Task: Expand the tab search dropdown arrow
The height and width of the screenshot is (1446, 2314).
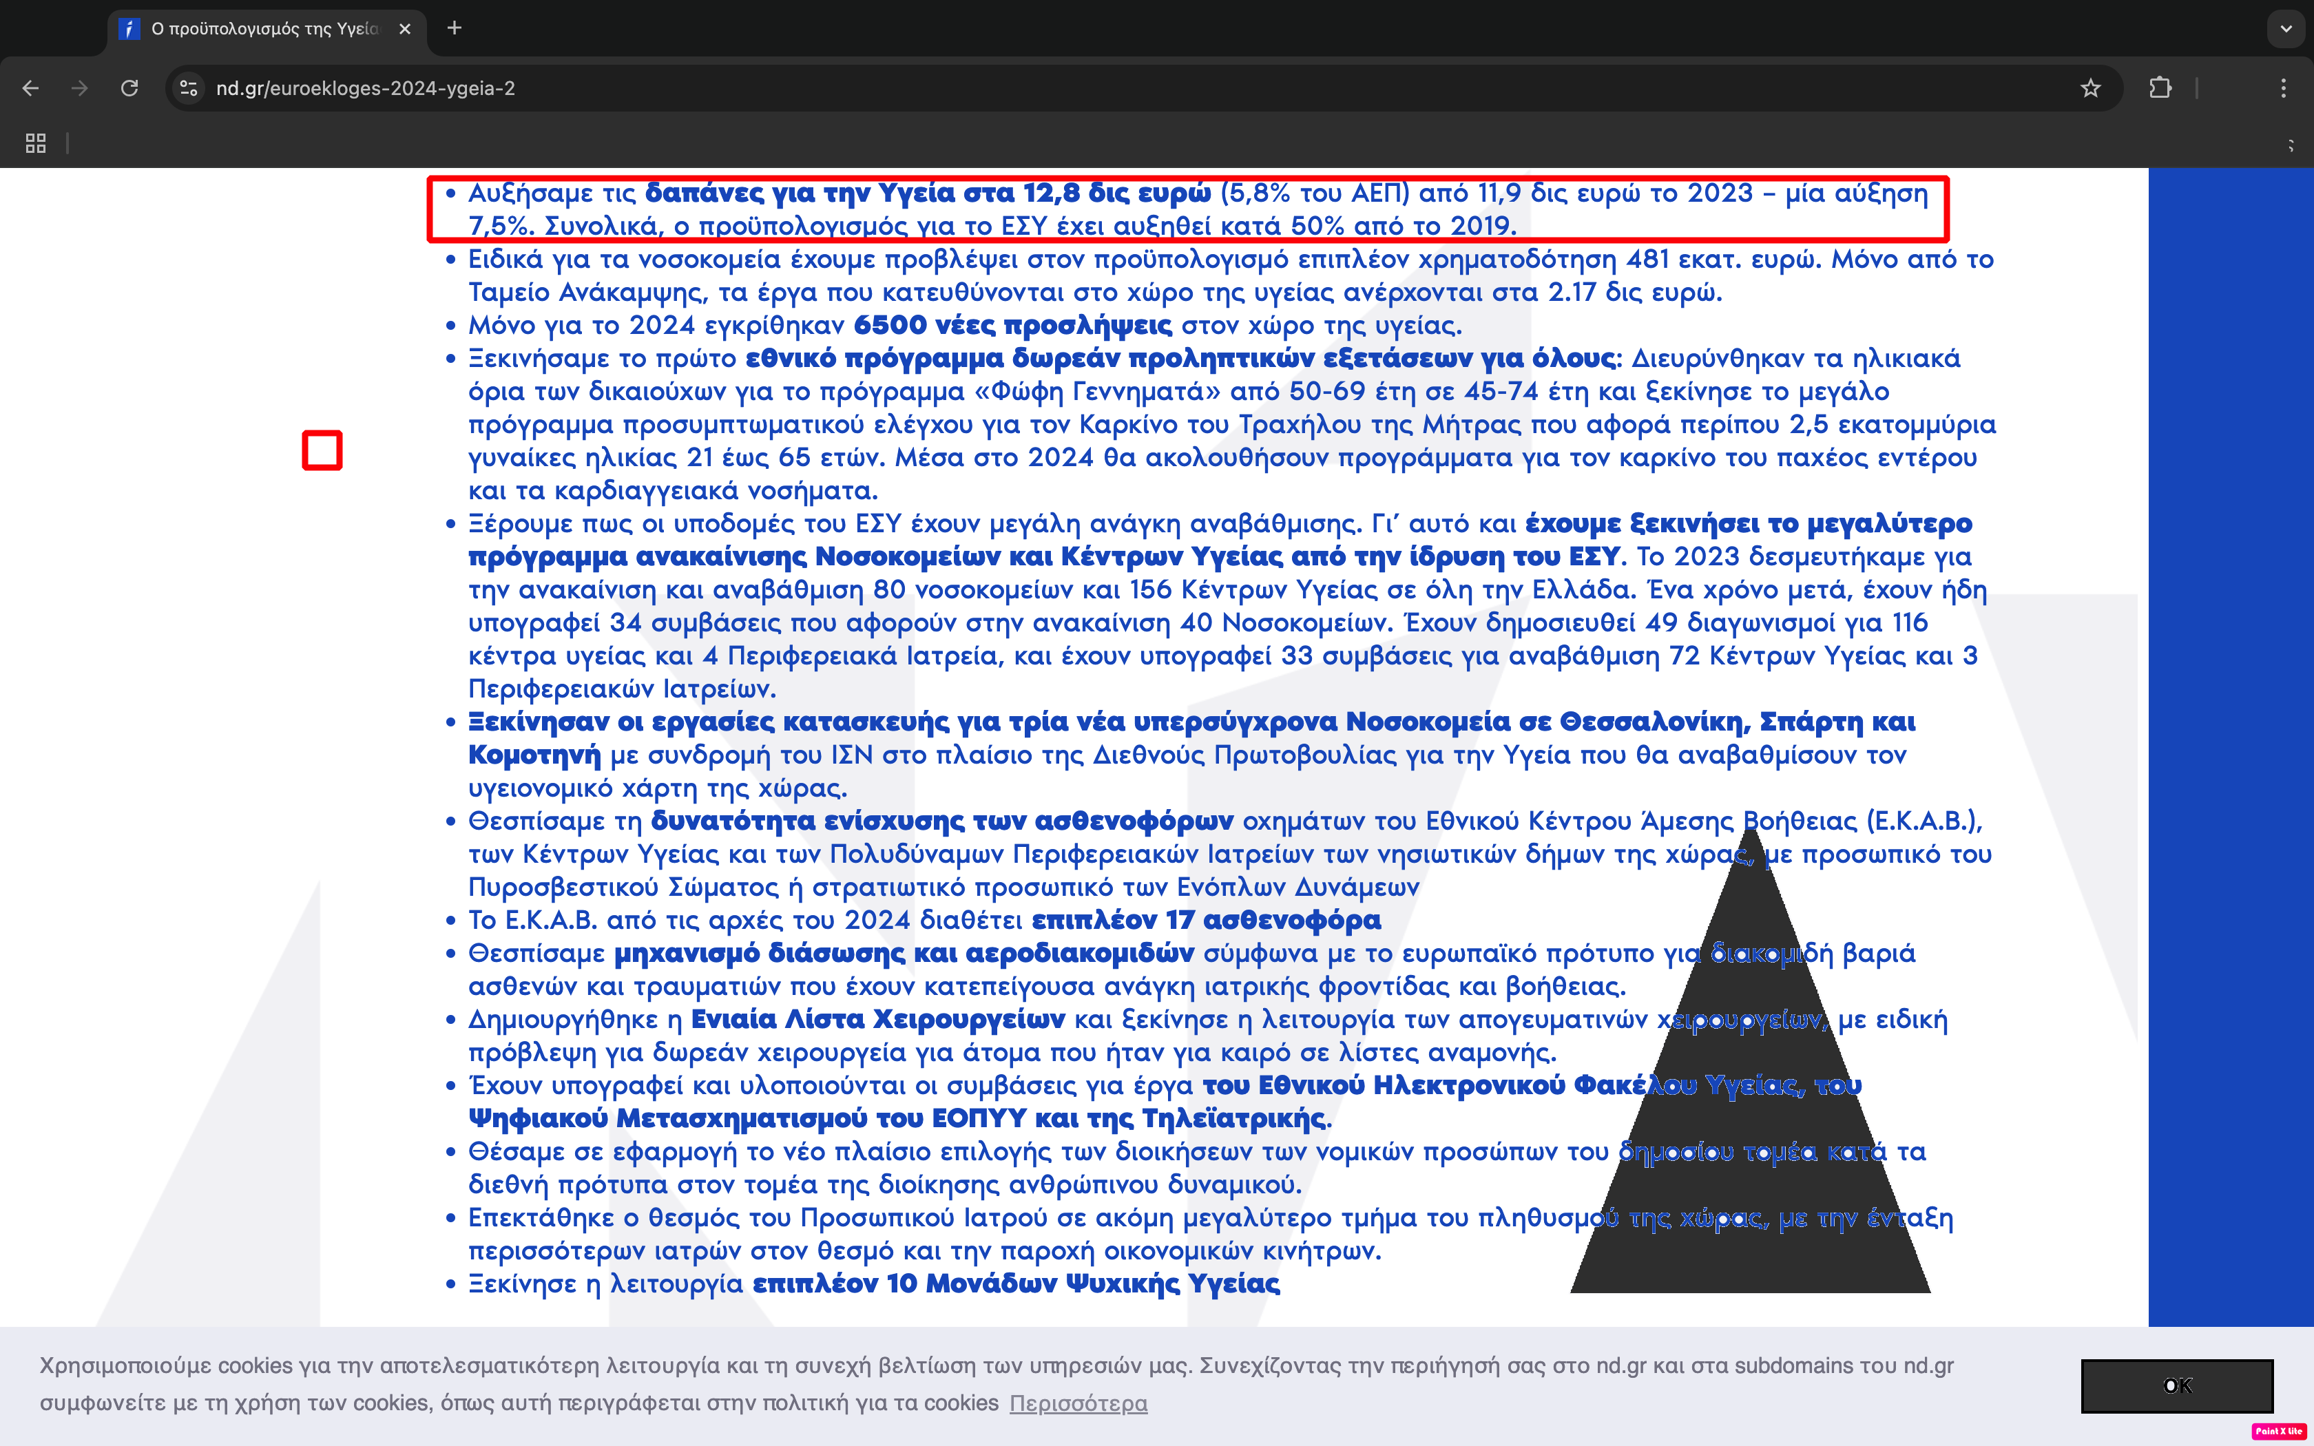Action: click(x=2285, y=29)
